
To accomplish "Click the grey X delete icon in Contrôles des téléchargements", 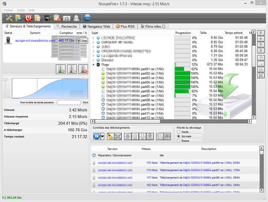I will click(118, 136).
